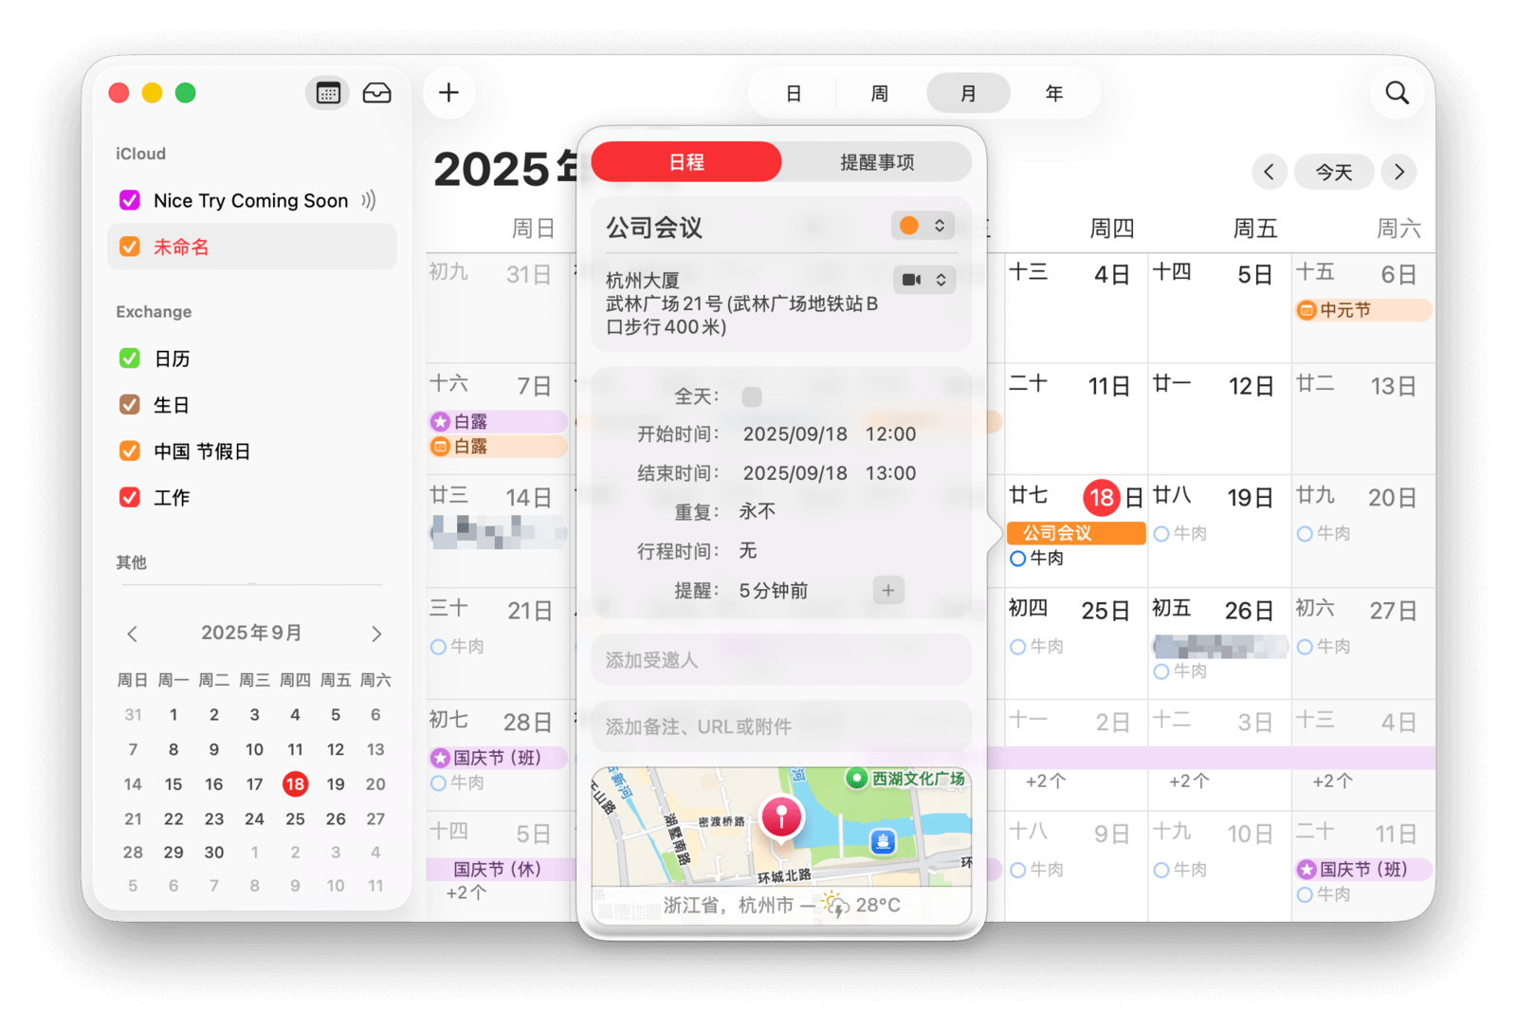This screenshot has height=1029, width=1517.
Task: Open the 重复 repeat option 永不
Action: pos(757,511)
